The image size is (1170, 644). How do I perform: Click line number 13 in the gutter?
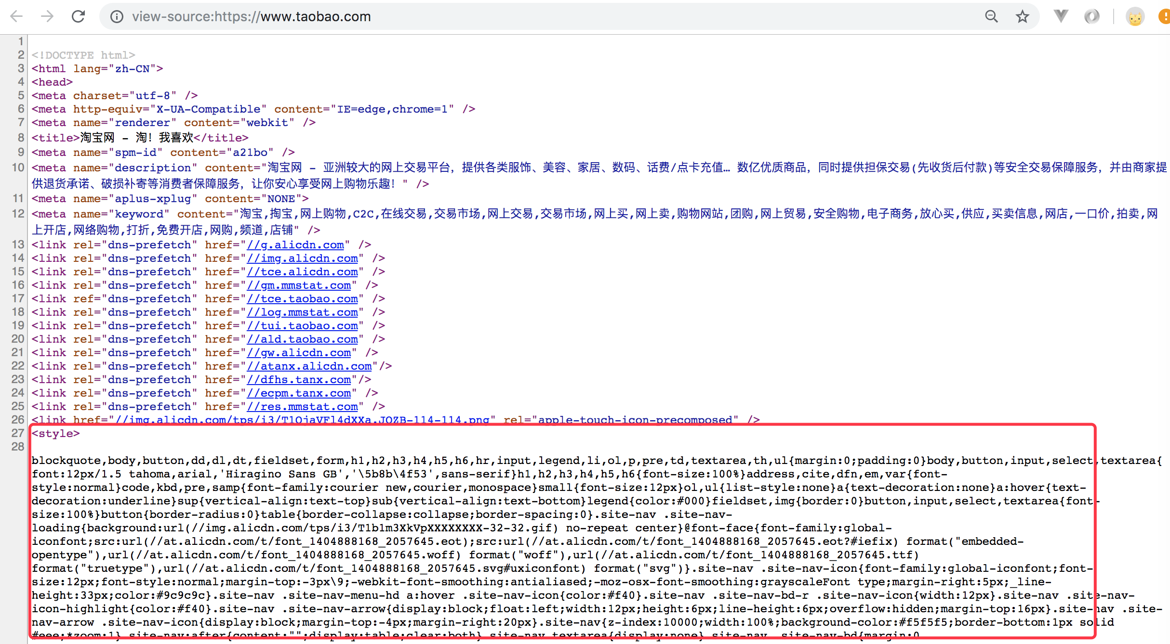(x=18, y=245)
